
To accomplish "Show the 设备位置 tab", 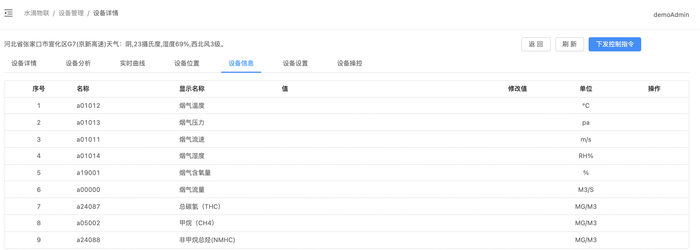I will click(187, 63).
